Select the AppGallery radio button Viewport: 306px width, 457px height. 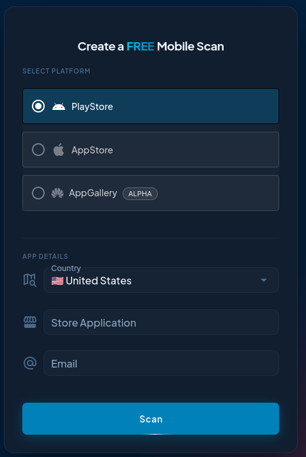pyautogui.click(x=38, y=193)
